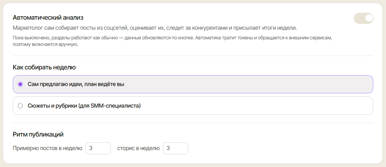Image resolution: width=386 pixels, height=167 pixels.
Task: Toggle the Автоматический анализ switch
Action: [x=363, y=19]
